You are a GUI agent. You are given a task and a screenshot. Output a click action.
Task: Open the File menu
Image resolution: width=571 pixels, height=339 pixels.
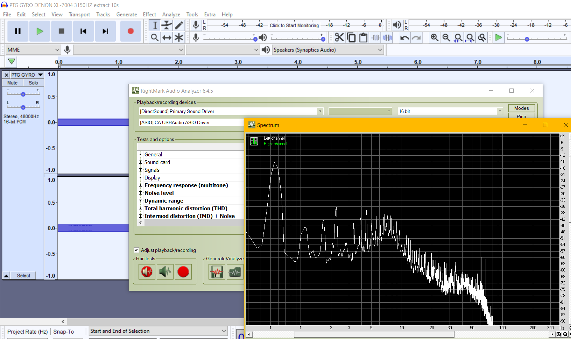(x=7, y=14)
